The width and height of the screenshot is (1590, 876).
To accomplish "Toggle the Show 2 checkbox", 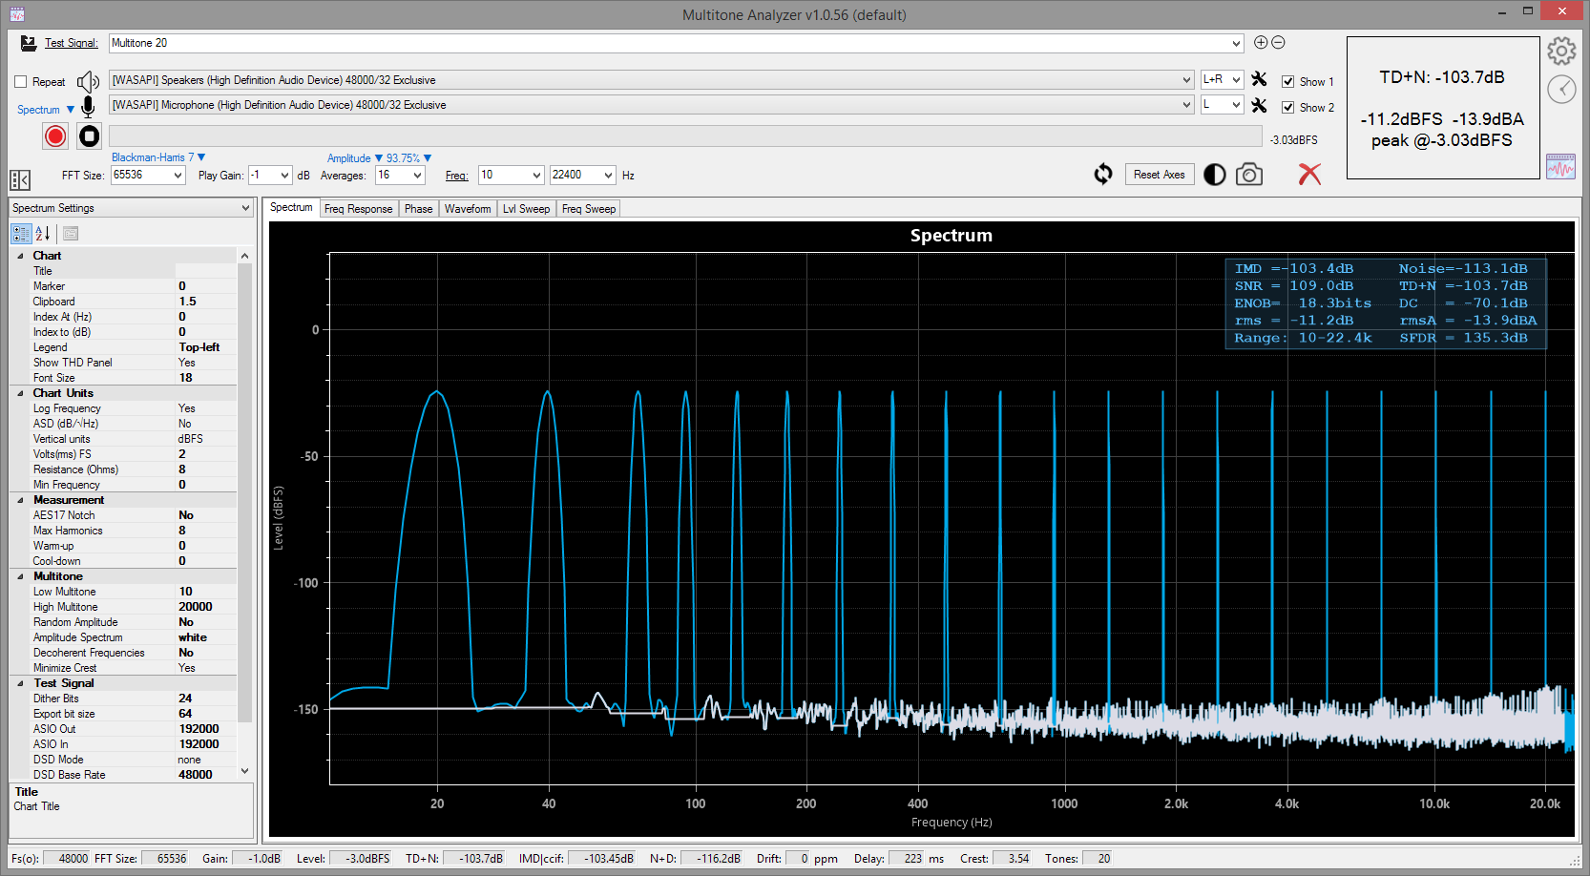I will coord(1287,108).
